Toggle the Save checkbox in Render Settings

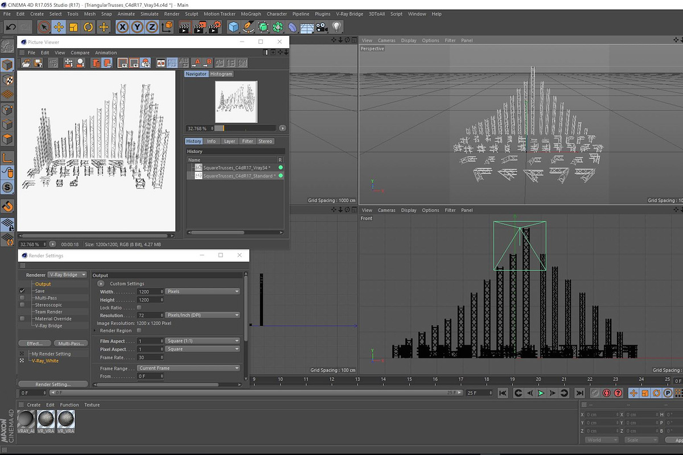click(22, 291)
